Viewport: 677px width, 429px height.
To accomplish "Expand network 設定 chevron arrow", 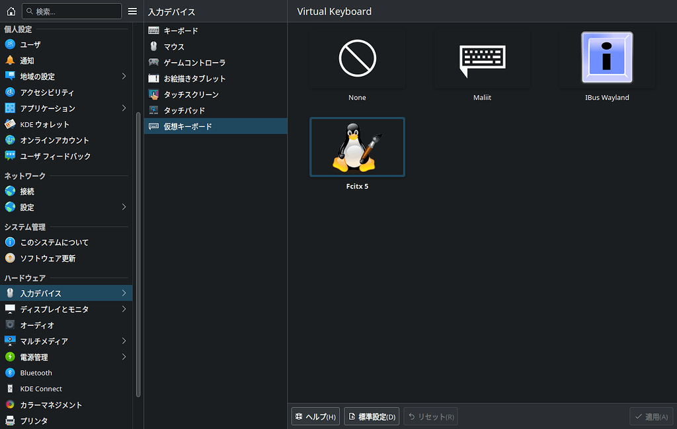I will [x=124, y=207].
